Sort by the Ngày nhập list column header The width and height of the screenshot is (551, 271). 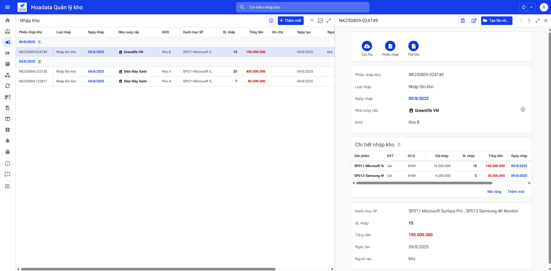point(96,32)
